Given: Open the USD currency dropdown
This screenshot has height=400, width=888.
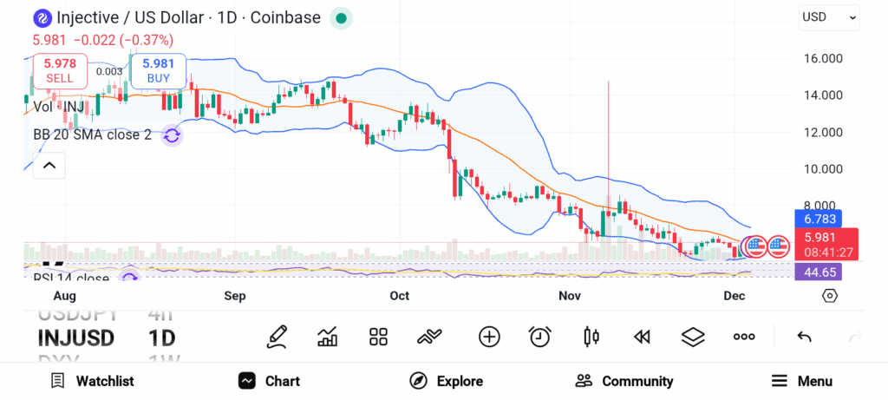Looking at the screenshot, I should (829, 16).
